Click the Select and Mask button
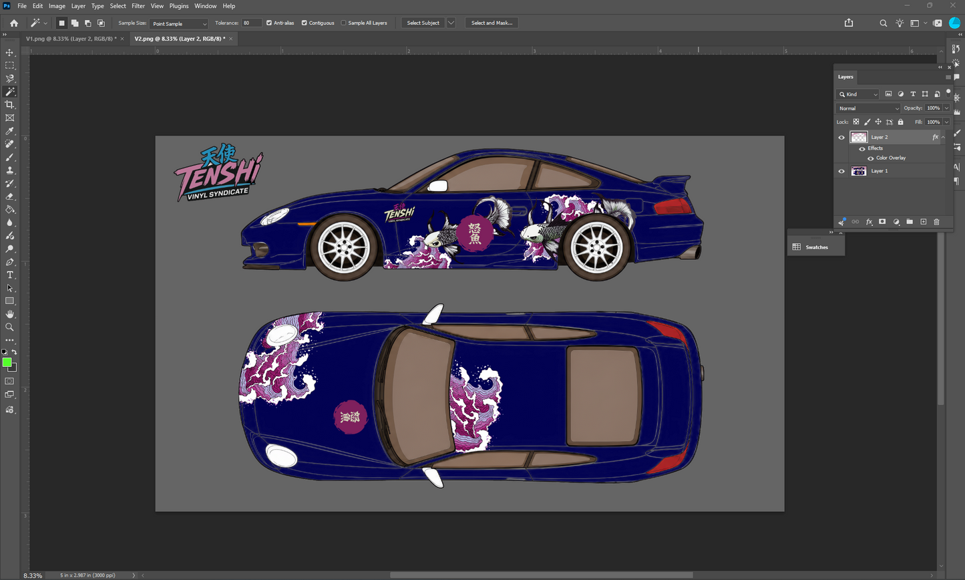Image resolution: width=965 pixels, height=580 pixels. tap(492, 23)
